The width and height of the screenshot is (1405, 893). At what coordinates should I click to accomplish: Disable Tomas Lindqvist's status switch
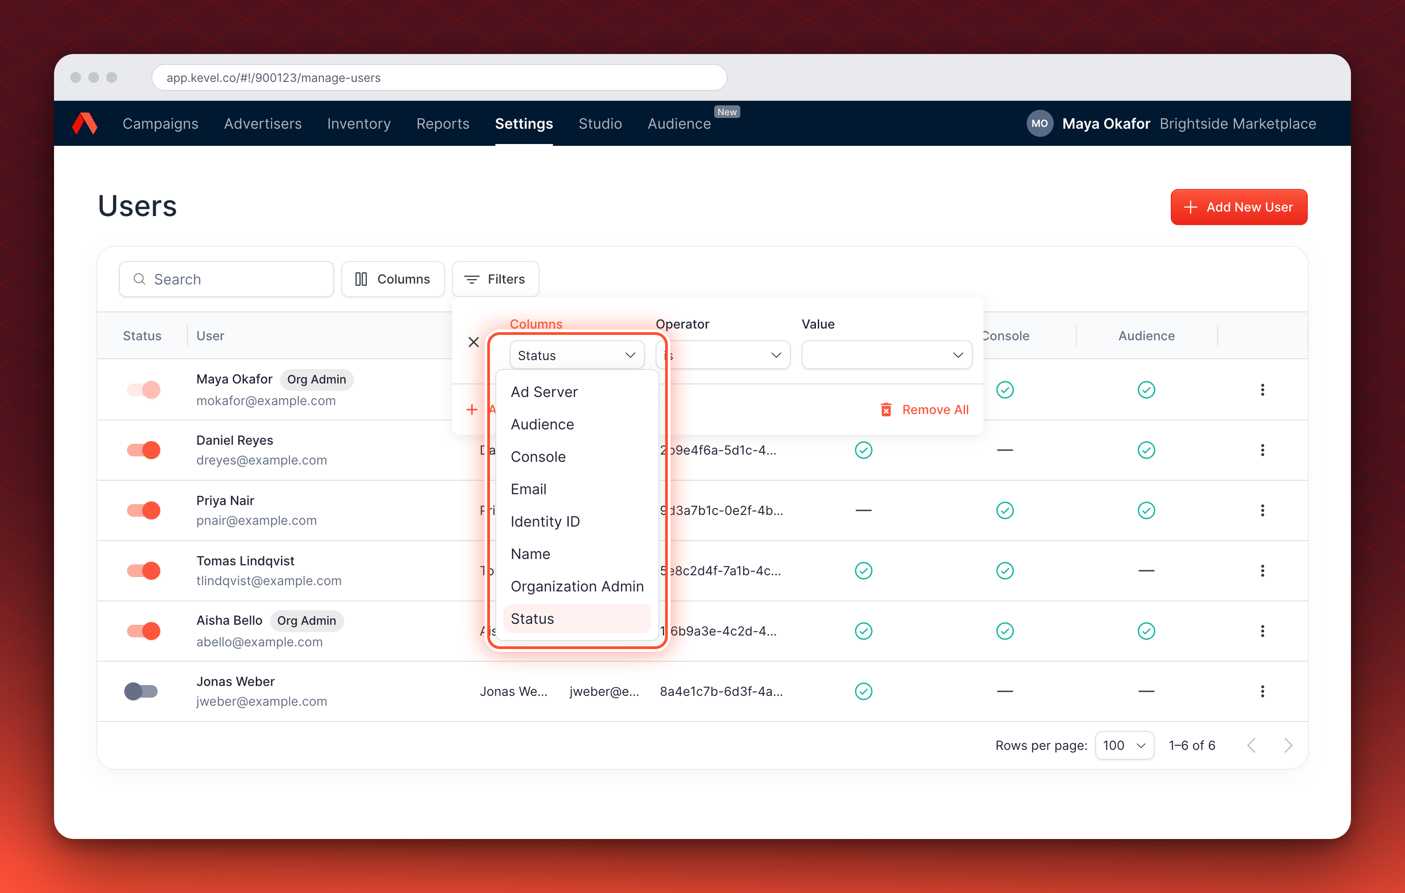143,570
